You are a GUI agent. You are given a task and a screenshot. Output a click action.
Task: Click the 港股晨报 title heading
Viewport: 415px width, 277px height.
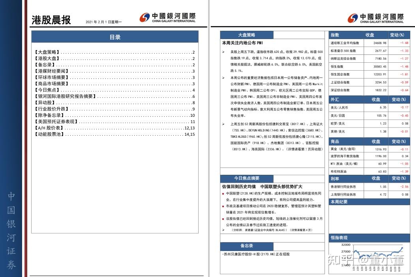click(51, 20)
